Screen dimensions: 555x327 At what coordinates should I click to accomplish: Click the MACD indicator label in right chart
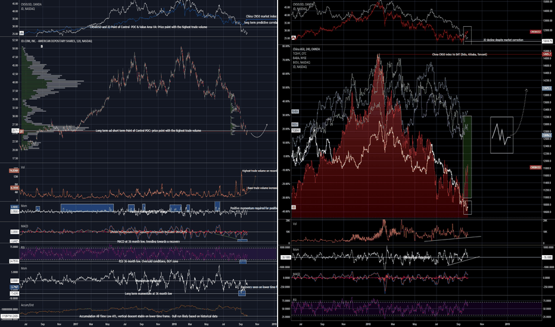pos(297,274)
